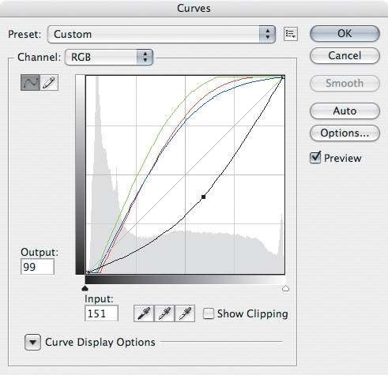This screenshot has width=388, height=375.
Task: Pick the white point eyedropper
Action: tap(185, 313)
